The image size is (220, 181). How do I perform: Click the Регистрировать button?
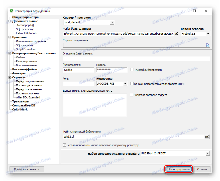coord(179,169)
